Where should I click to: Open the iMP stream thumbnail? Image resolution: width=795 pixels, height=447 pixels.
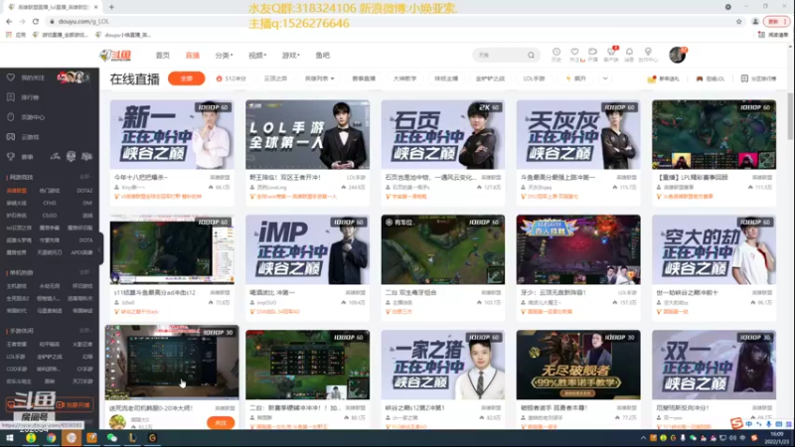click(307, 249)
